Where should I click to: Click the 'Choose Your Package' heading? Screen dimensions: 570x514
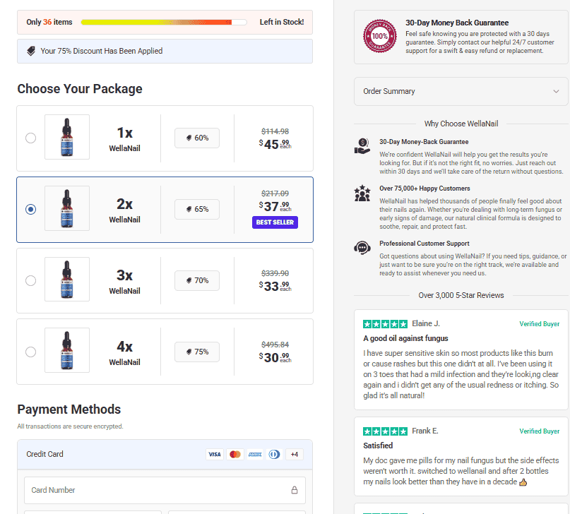point(80,89)
